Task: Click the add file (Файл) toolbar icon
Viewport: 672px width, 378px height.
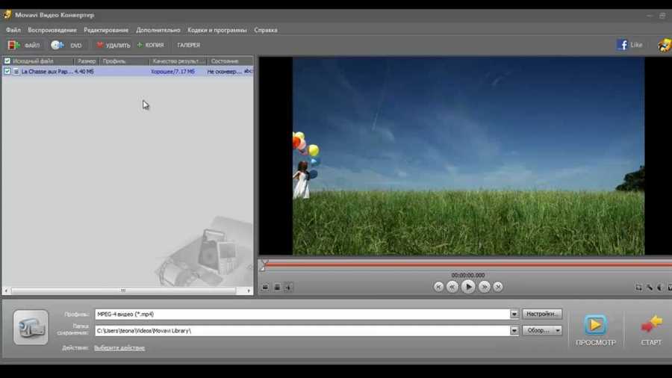Action: [x=14, y=46]
